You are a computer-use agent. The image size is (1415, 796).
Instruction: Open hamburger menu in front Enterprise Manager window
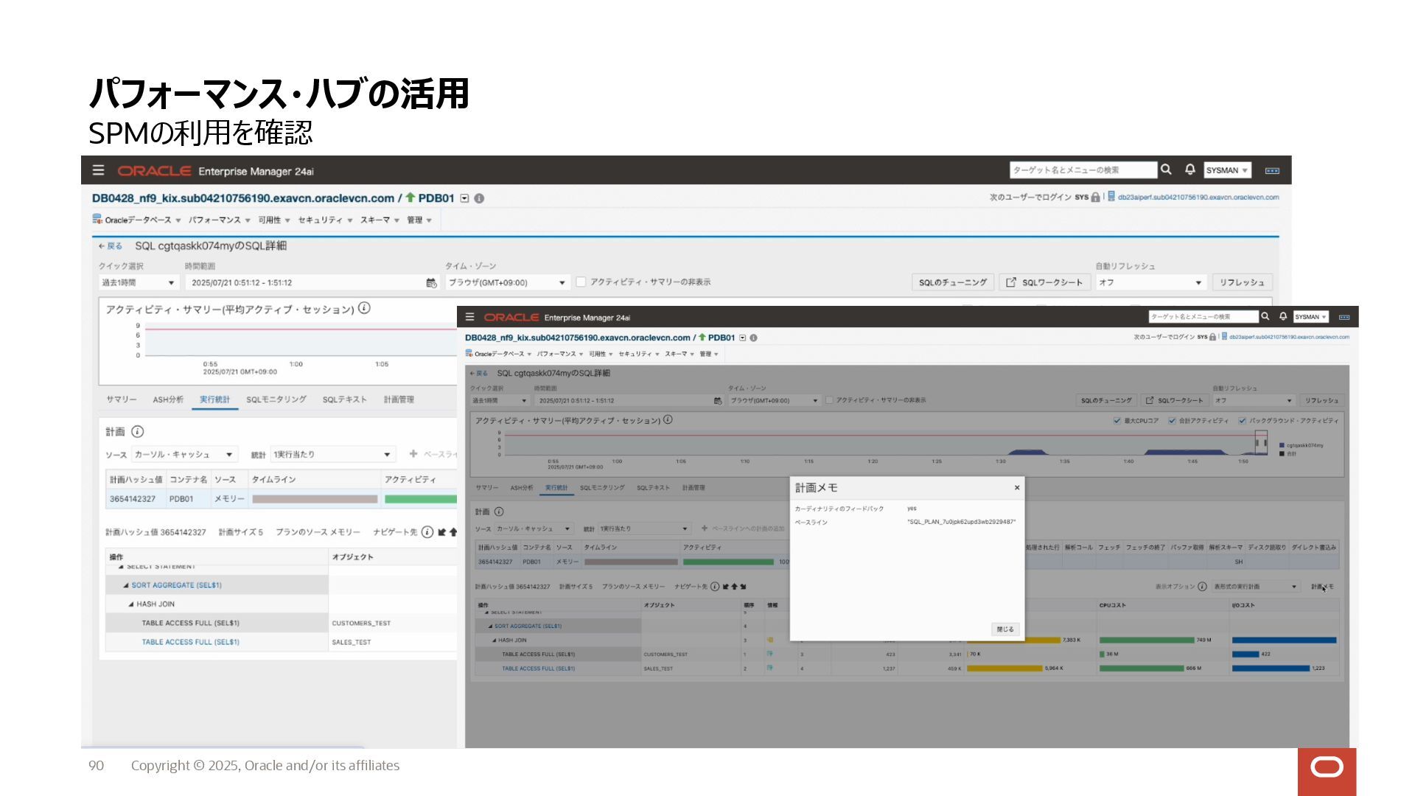pos(469,317)
